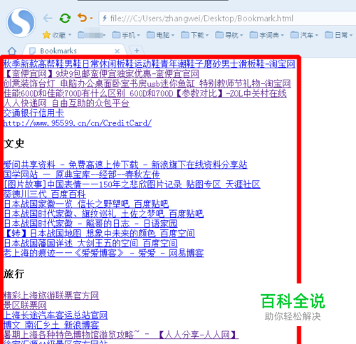Image resolution: width=356 pixels, height=344 pixels.
Task: Open the 佳能600D和佳能700D comparison link
Action: [x=145, y=93]
